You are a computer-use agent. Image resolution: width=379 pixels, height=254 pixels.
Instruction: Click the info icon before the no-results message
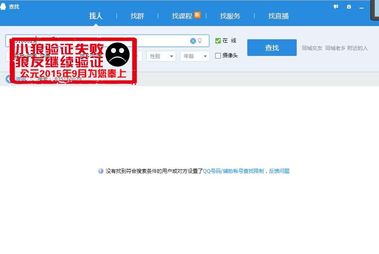pyautogui.click(x=100, y=170)
